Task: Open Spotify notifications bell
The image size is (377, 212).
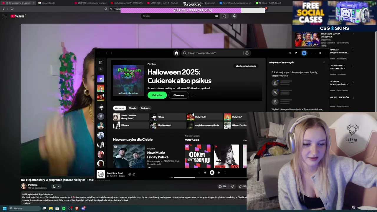Action: (290, 53)
